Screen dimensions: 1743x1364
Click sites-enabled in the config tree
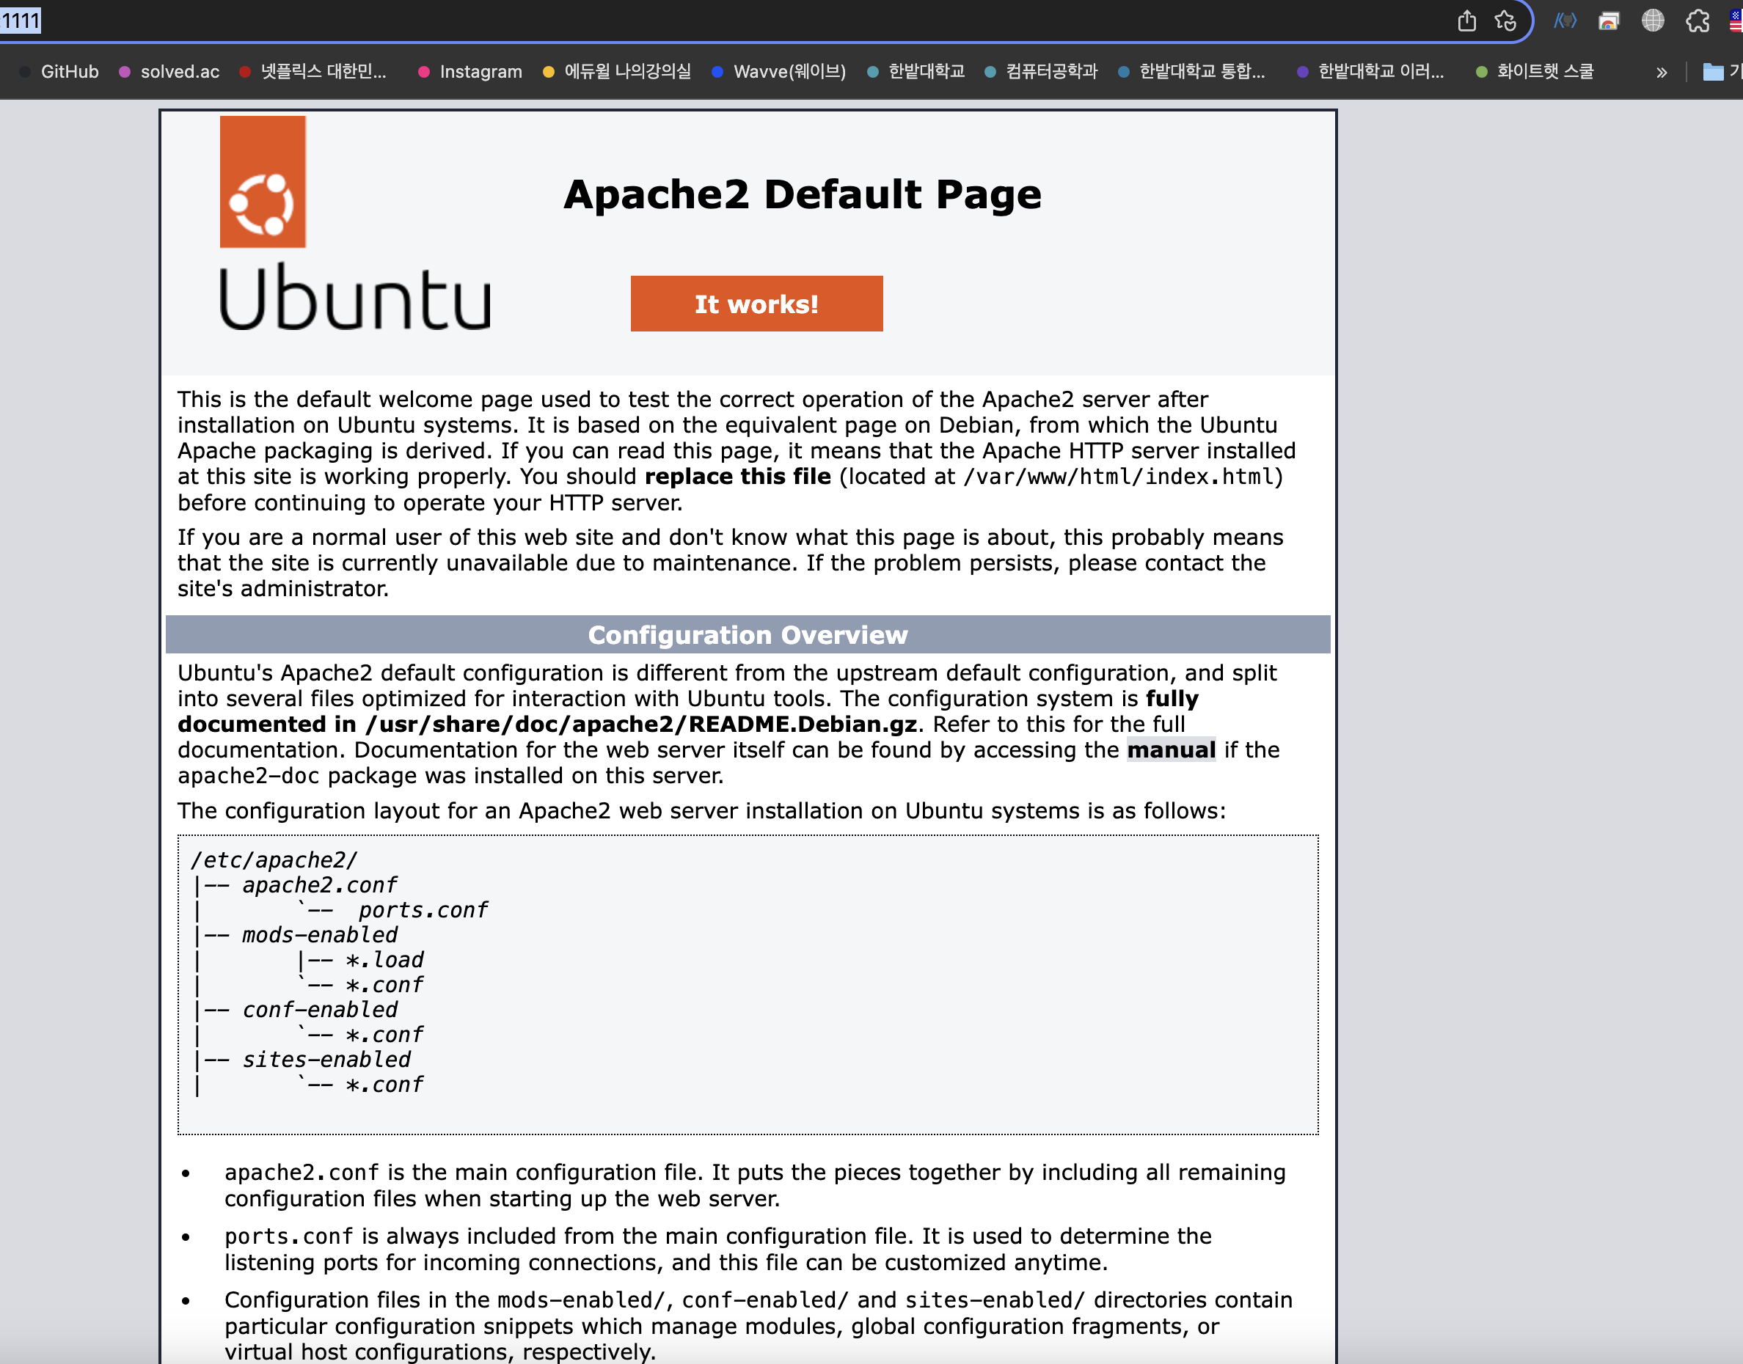[326, 1060]
